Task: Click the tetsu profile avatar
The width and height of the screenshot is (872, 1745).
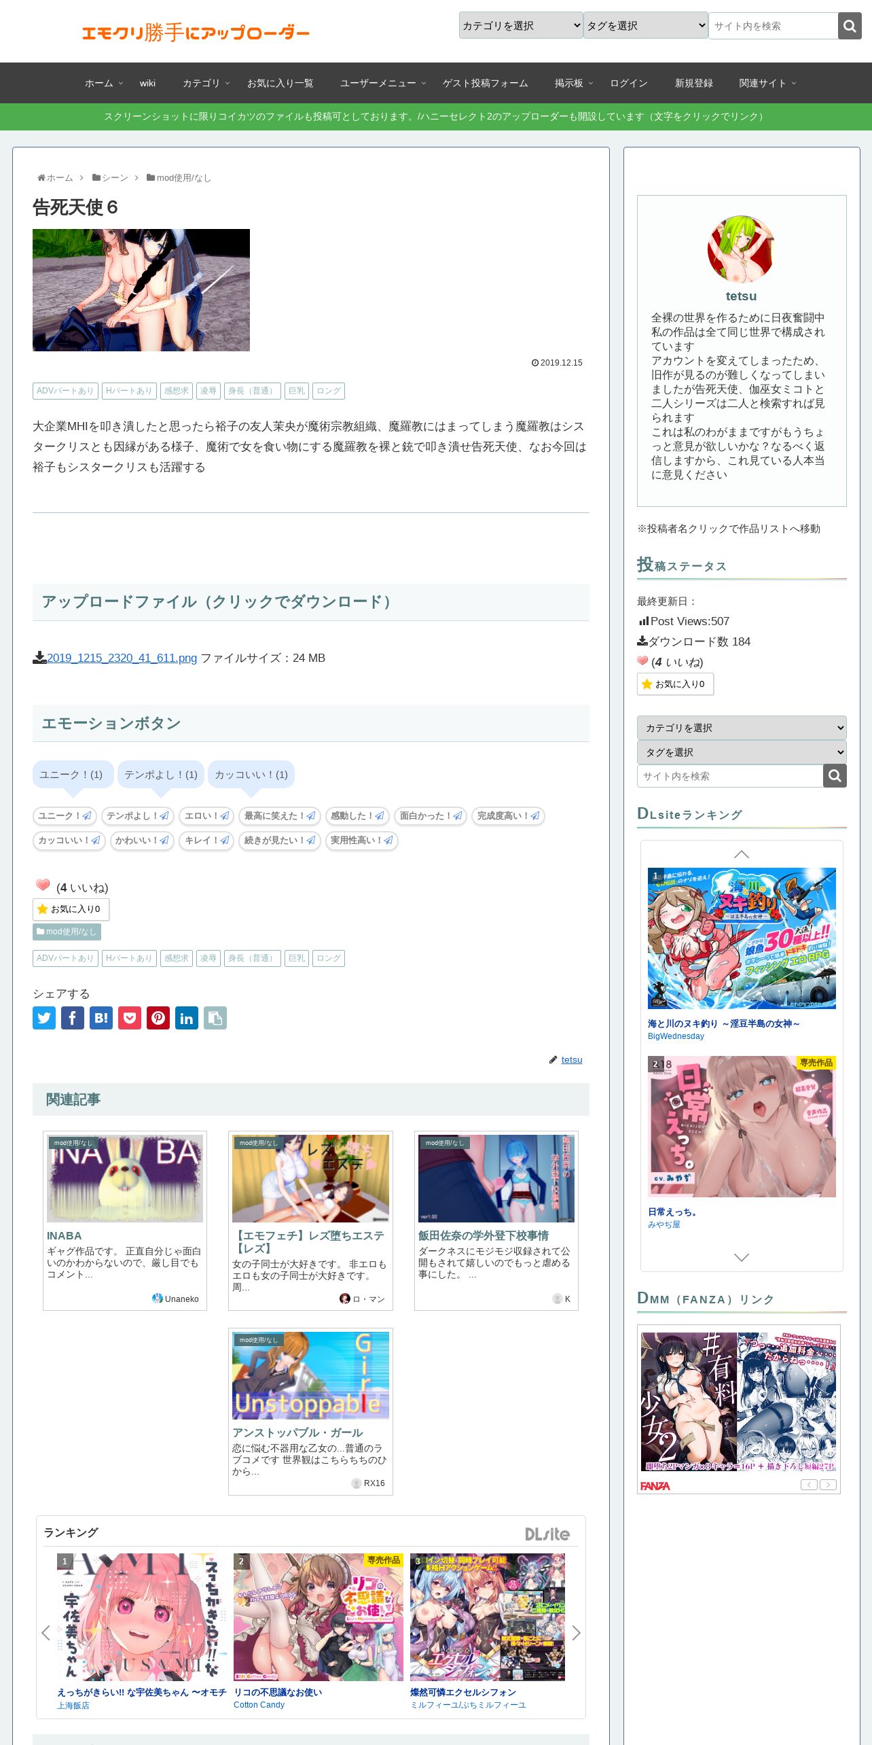Action: click(x=741, y=249)
